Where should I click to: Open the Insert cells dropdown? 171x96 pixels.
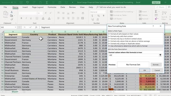144,12
